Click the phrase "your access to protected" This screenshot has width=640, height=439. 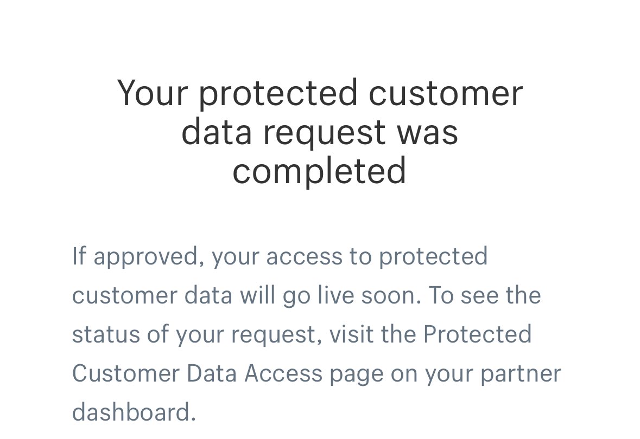pyautogui.click(x=350, y=257)
